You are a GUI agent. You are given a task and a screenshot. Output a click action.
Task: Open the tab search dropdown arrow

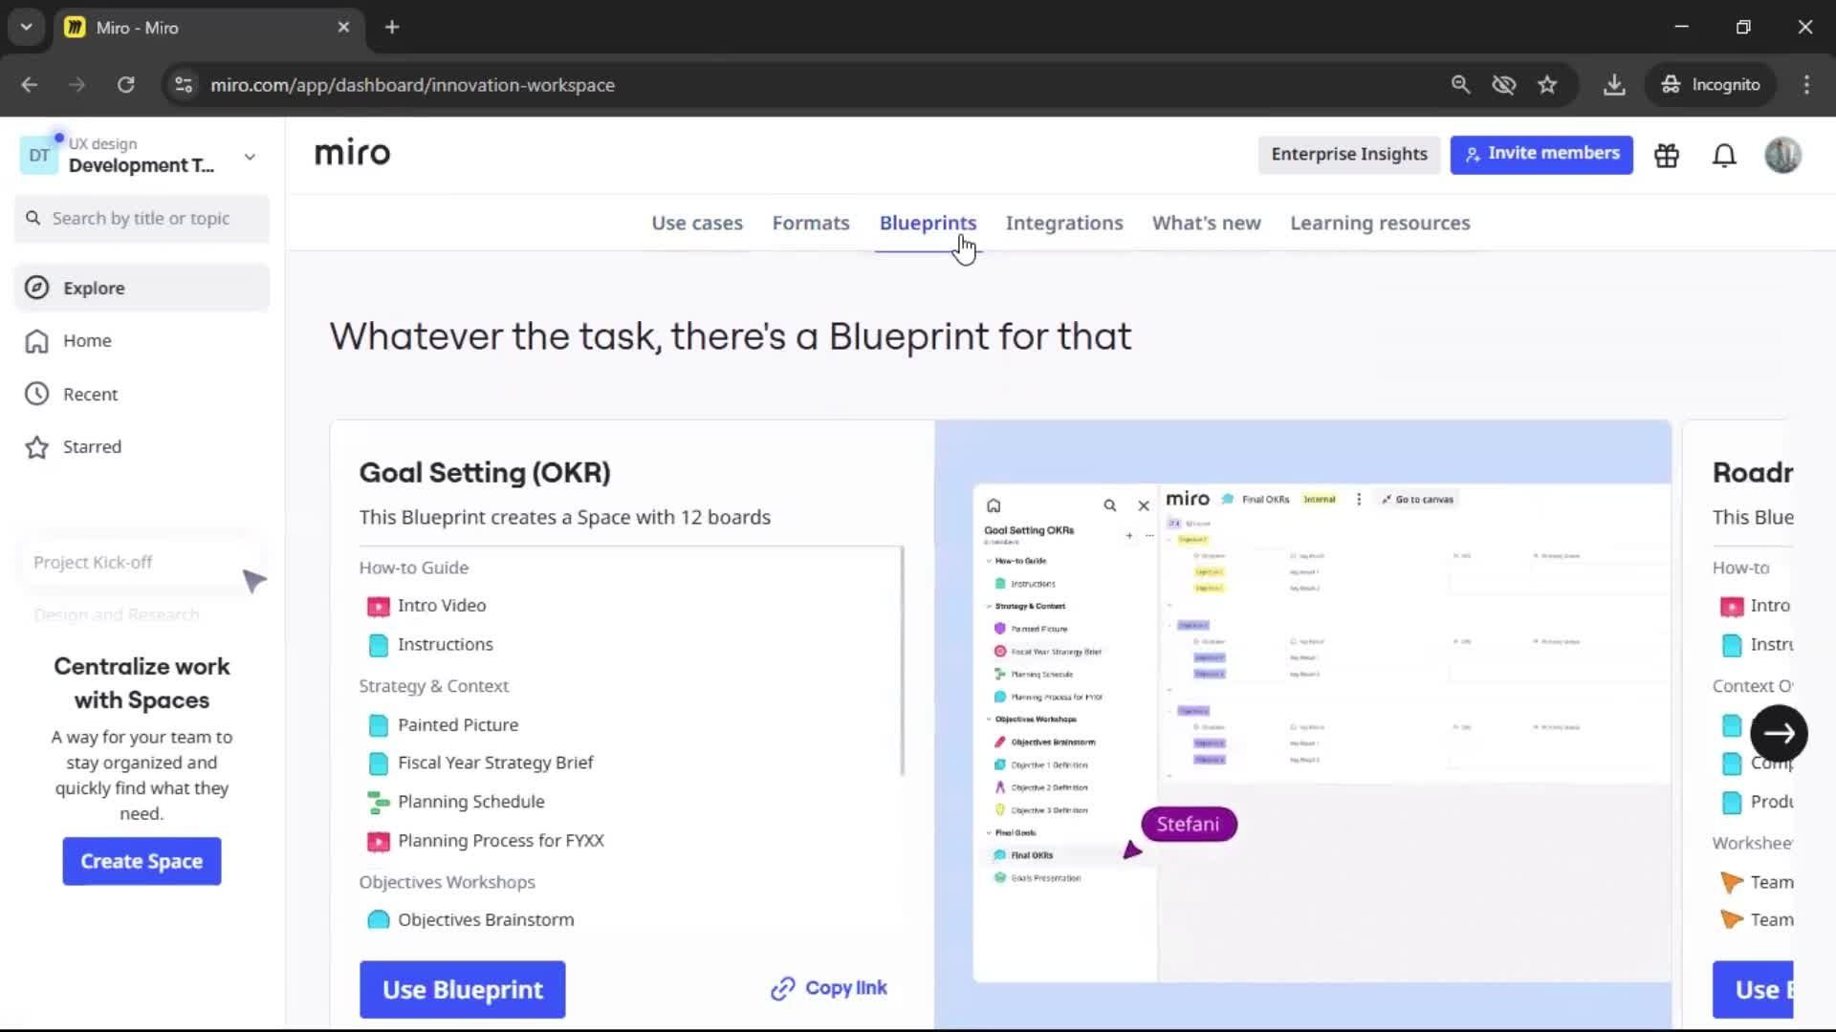pos(27,27)
